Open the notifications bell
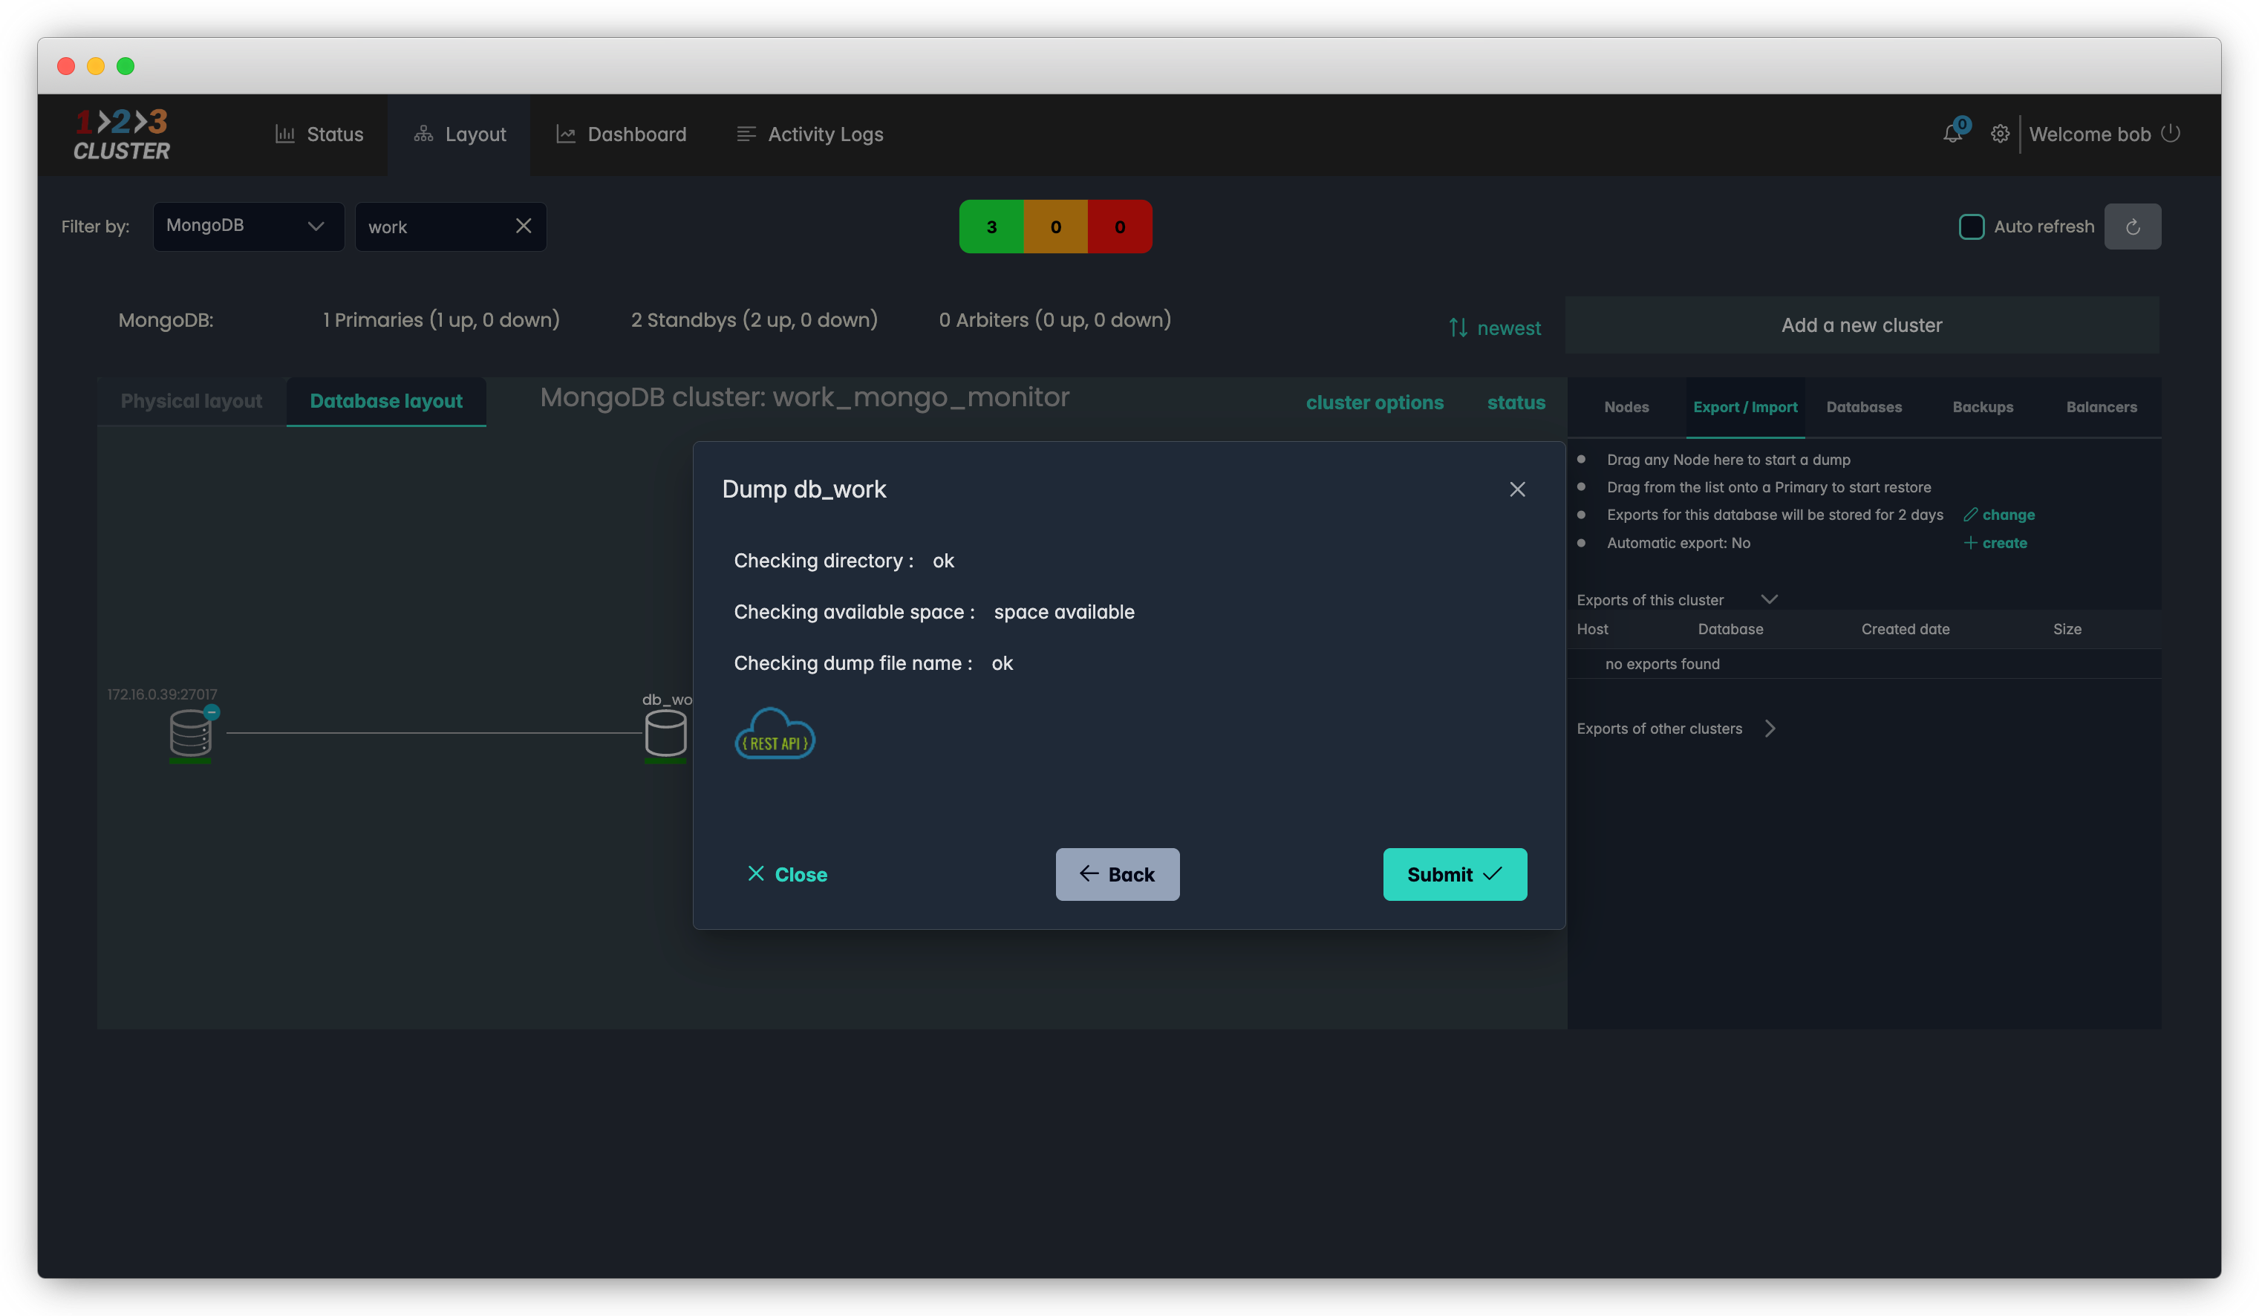 (1952, 134)
